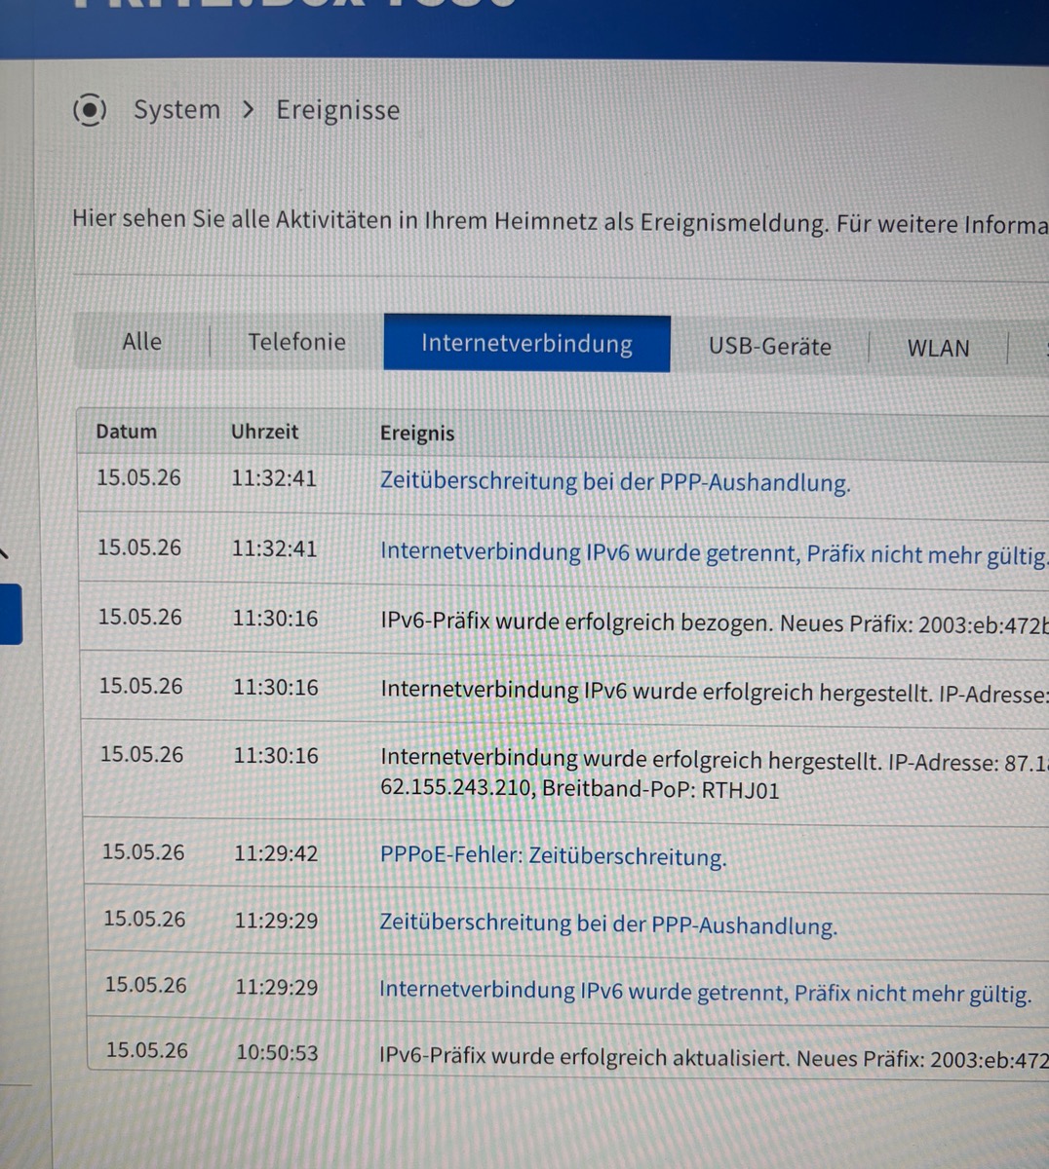Click the time 11:29:42
The width and height of the screenshot is (1049, 1169).
(276, 853)
